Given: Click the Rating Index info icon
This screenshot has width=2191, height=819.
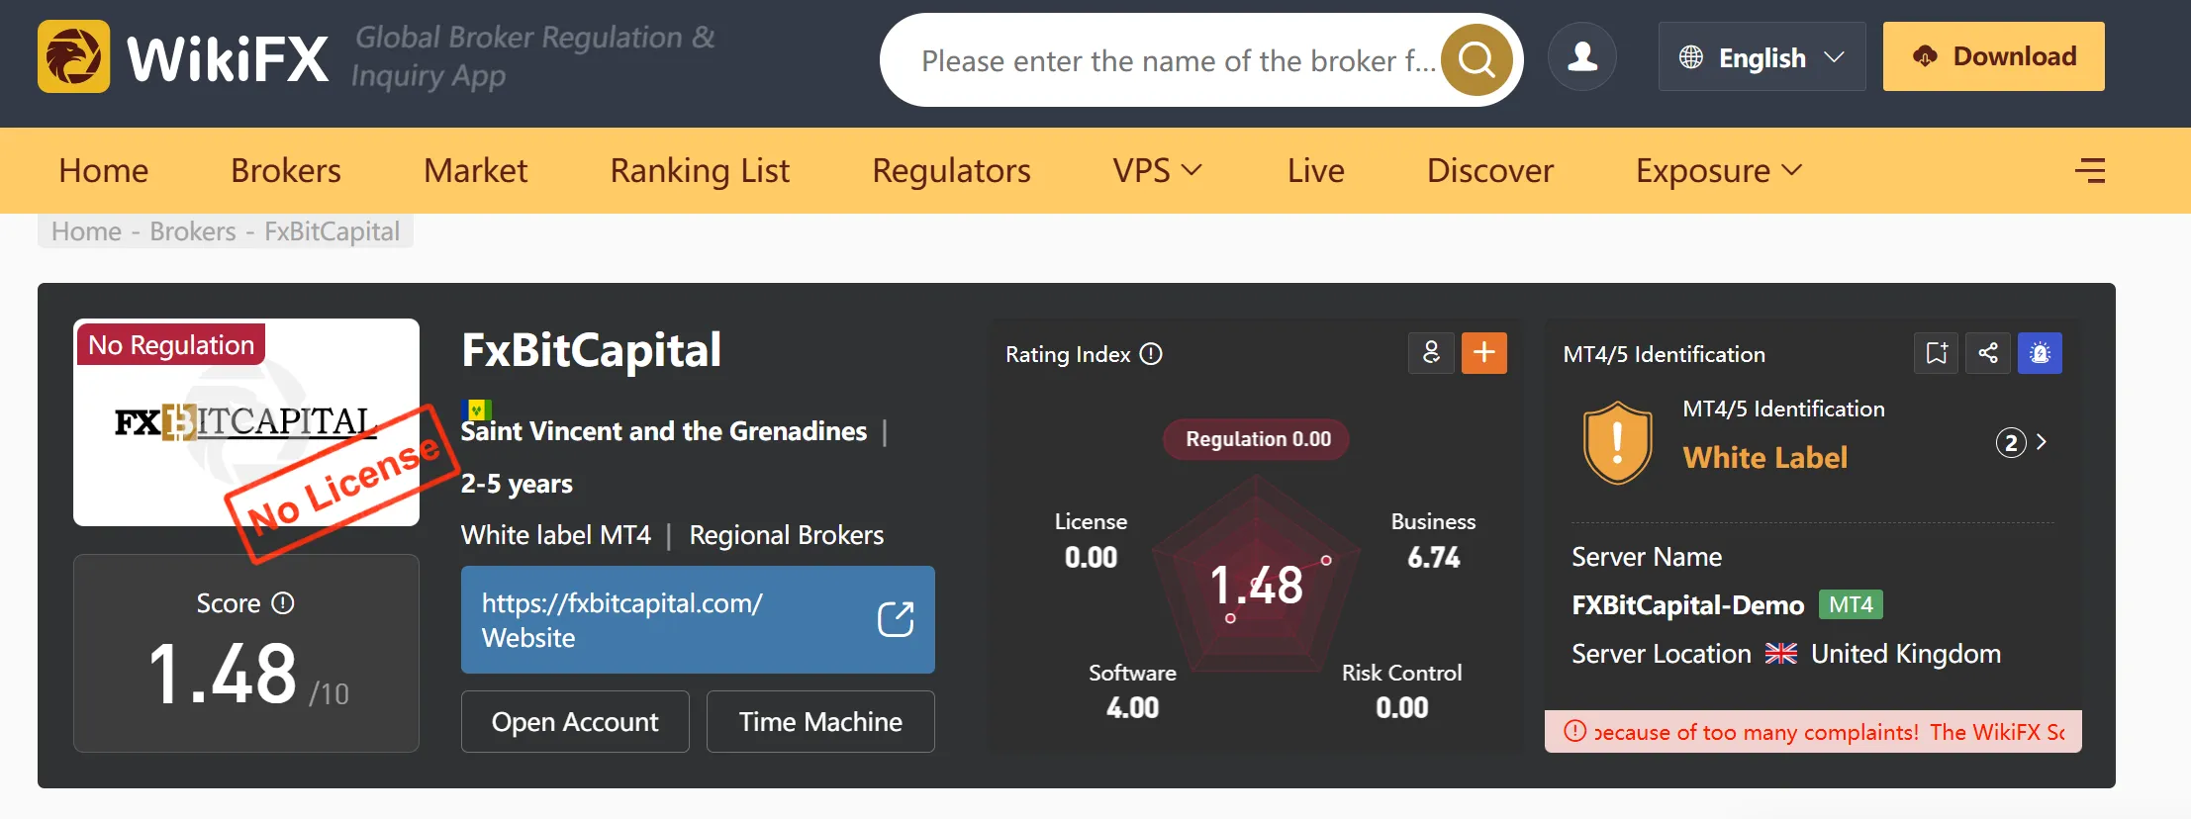Looking at the screenshot, I should 1151,354.
